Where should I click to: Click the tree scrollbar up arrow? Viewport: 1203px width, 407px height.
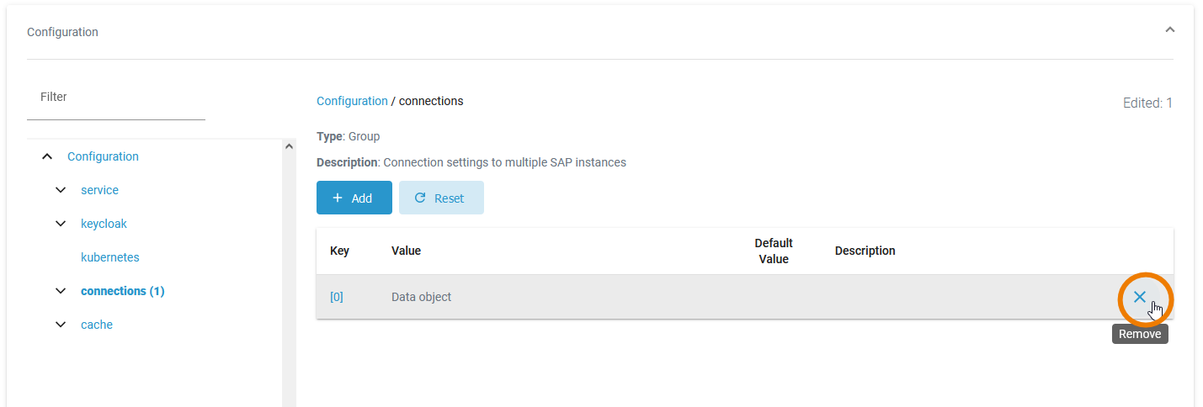pos(289,146)
